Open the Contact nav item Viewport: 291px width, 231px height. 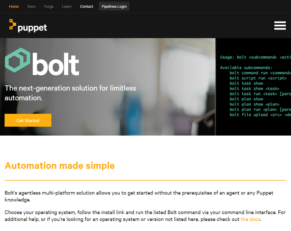pos(86,7)
